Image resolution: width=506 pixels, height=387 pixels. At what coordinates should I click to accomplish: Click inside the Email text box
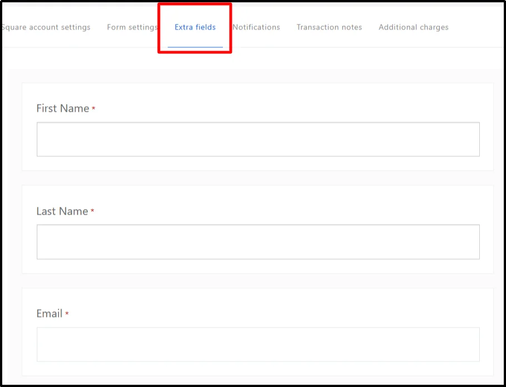coord(258,344)
